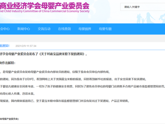Click the paragraph about 内部会员的通知
Viewport: 165px width, 124px height.
point(55,72)
